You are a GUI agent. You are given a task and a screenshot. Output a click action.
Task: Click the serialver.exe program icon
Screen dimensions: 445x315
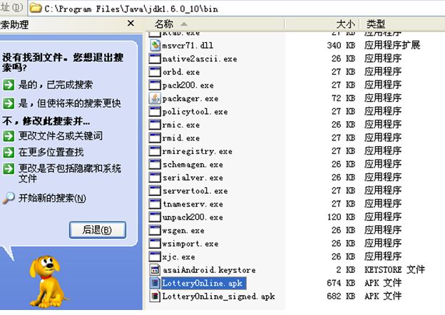tap(155, 177)
